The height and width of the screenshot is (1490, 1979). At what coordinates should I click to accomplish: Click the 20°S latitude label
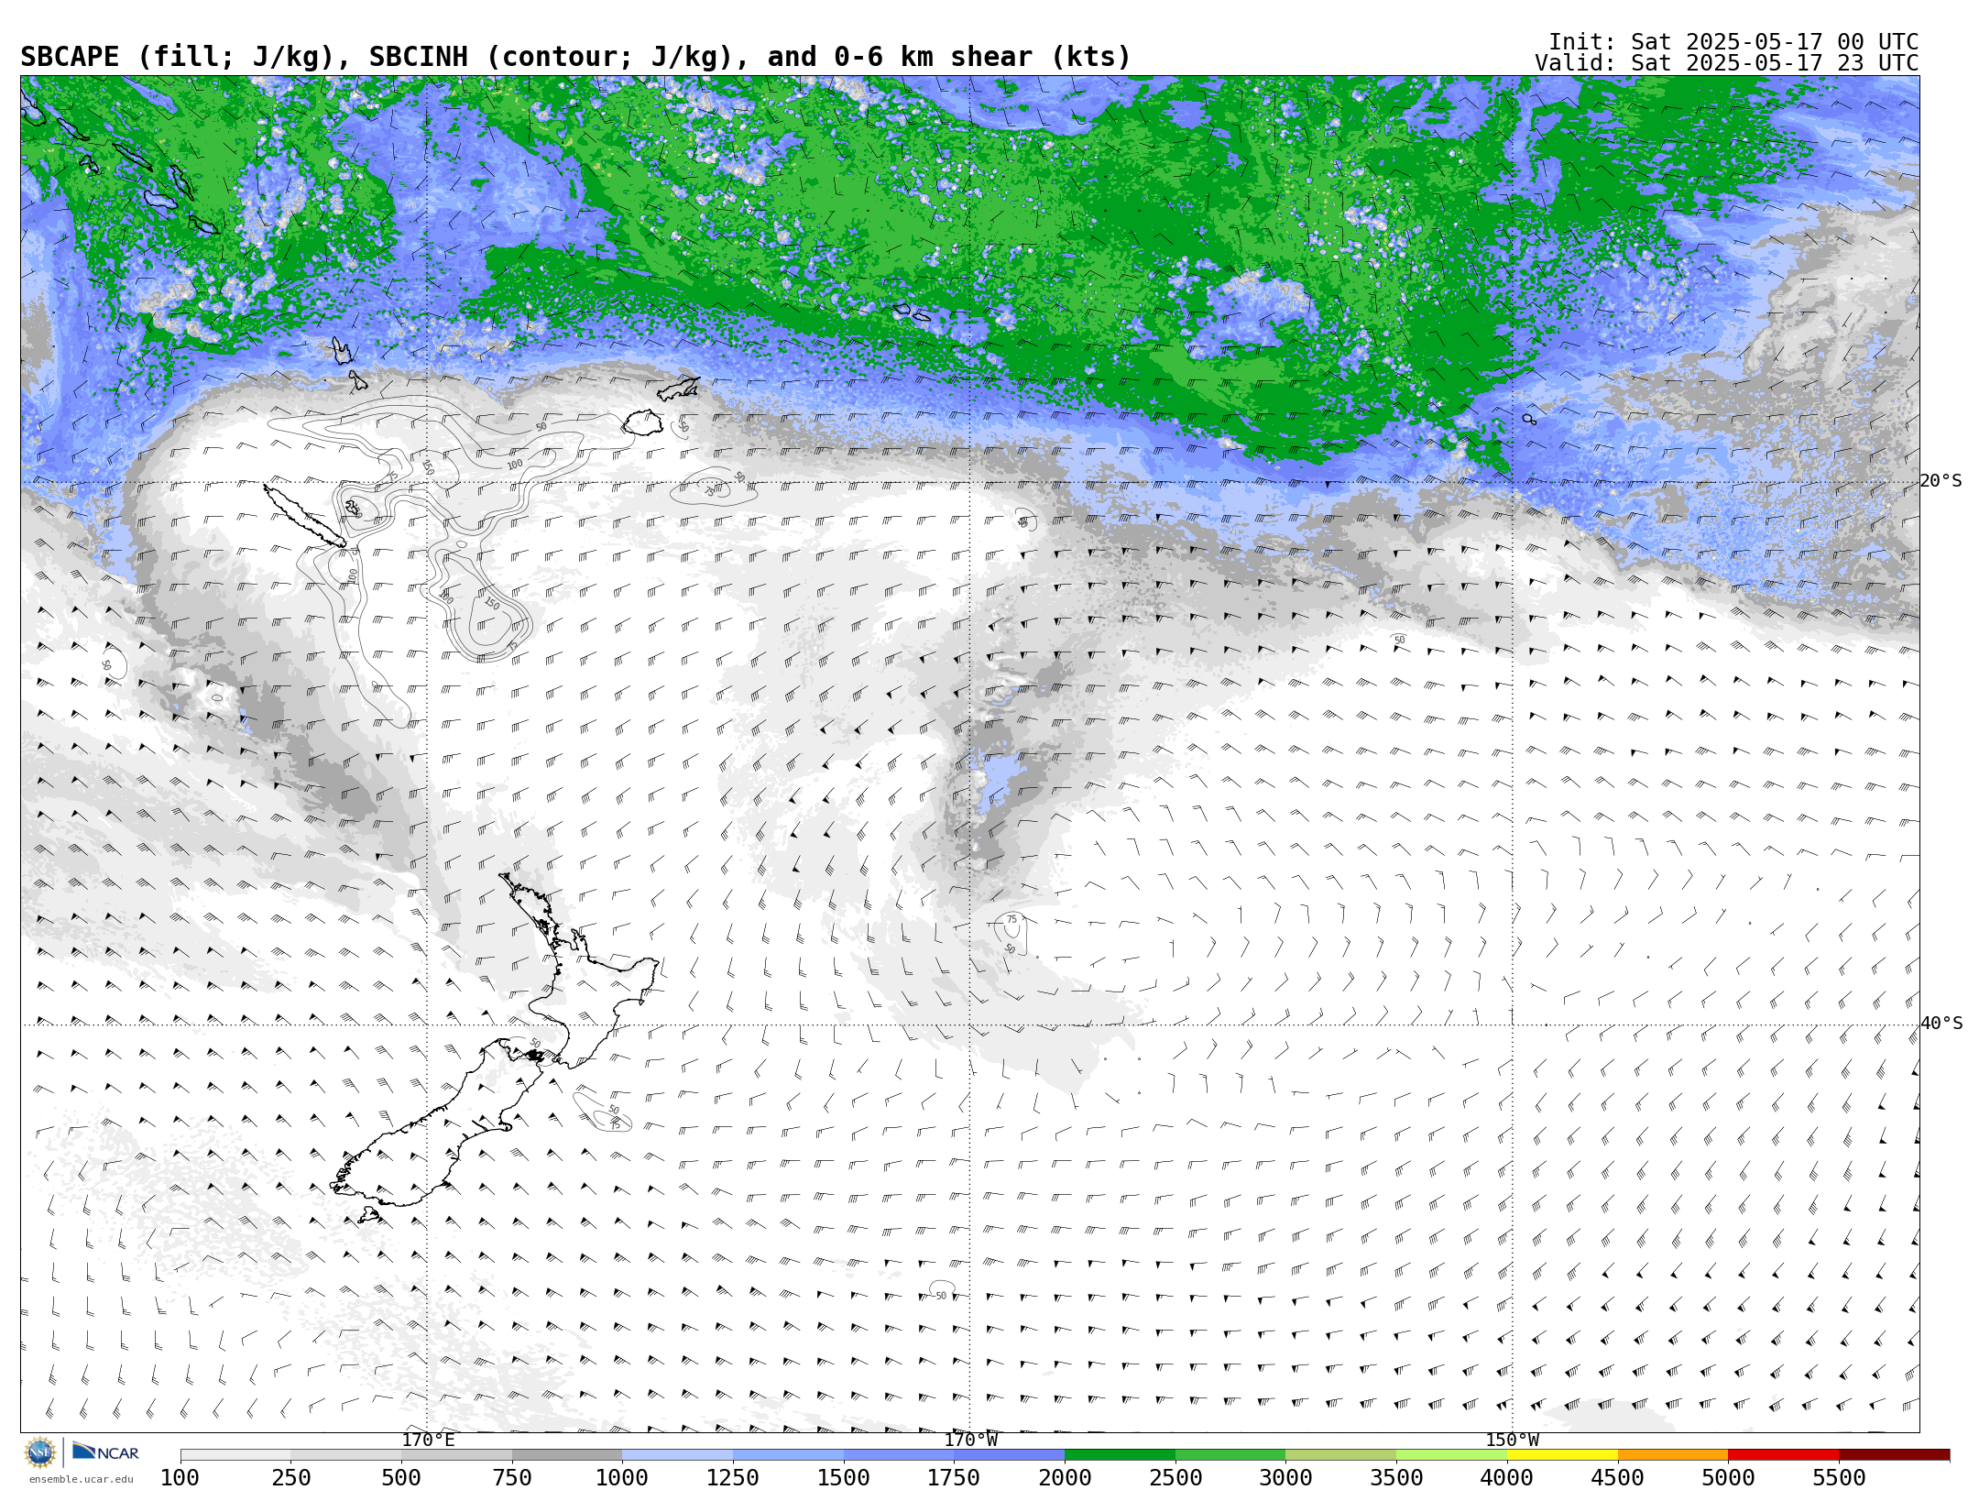(x=1941, y=481)
